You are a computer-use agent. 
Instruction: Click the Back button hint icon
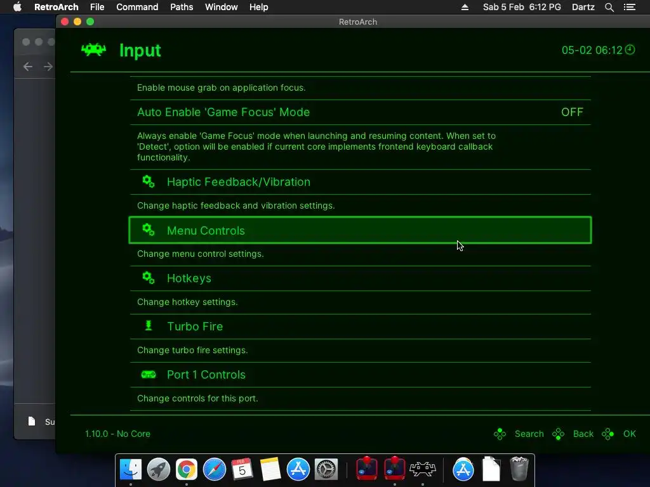click(559, 434)
